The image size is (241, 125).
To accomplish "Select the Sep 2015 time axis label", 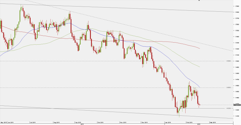I will [78, 123].
